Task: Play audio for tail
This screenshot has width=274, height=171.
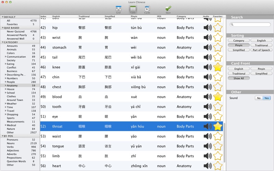Action: click(x=208, y=57)
